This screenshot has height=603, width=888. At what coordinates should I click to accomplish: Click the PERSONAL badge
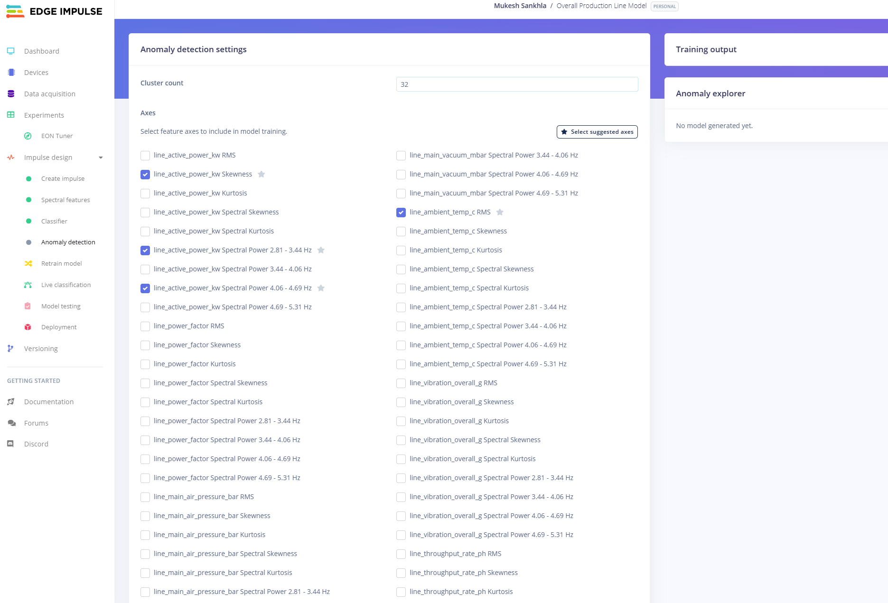[x=664, y=6]
